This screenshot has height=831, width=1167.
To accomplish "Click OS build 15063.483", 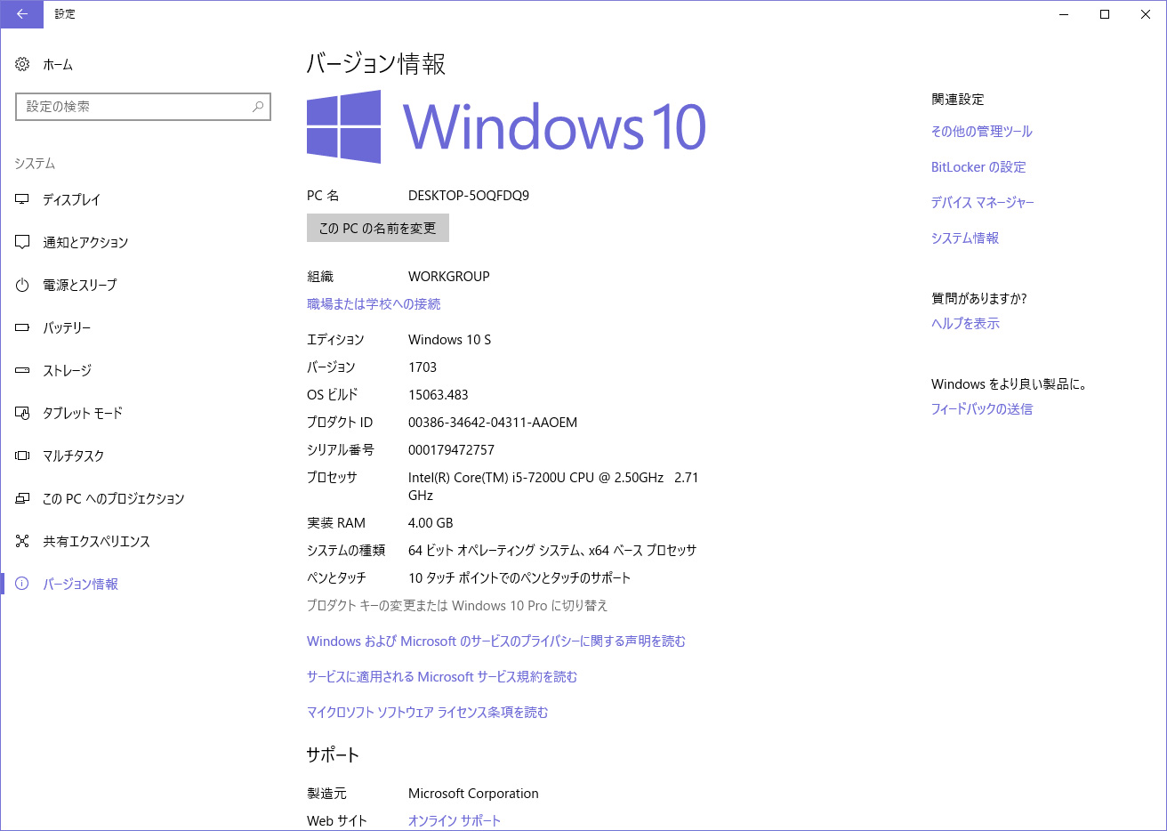I will point(439,394).
